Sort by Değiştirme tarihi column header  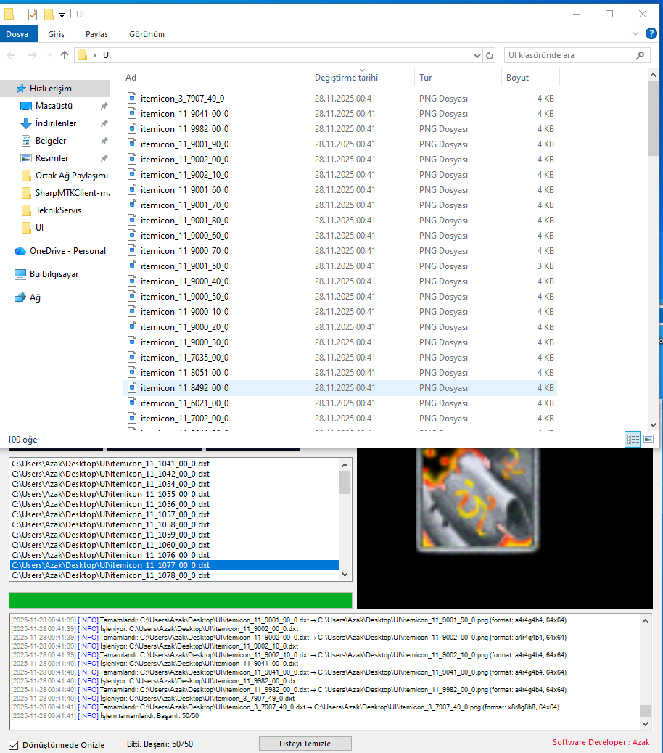346,78
